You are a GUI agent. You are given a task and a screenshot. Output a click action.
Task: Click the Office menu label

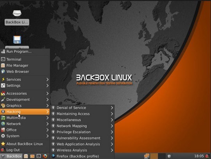pos(11,130)
